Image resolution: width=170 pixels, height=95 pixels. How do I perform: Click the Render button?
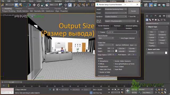coord(133,11)
